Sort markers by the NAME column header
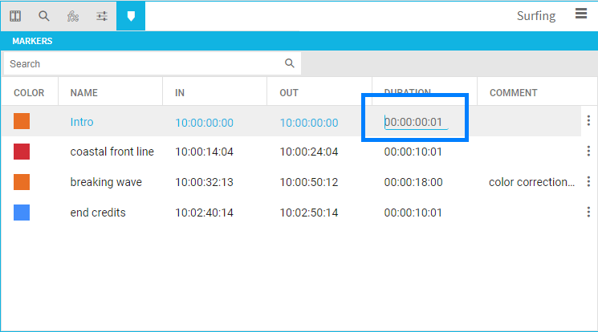Image resolution: width=598 pixels, height=332 pixels. pyautogui.click(x=84, y=93)
